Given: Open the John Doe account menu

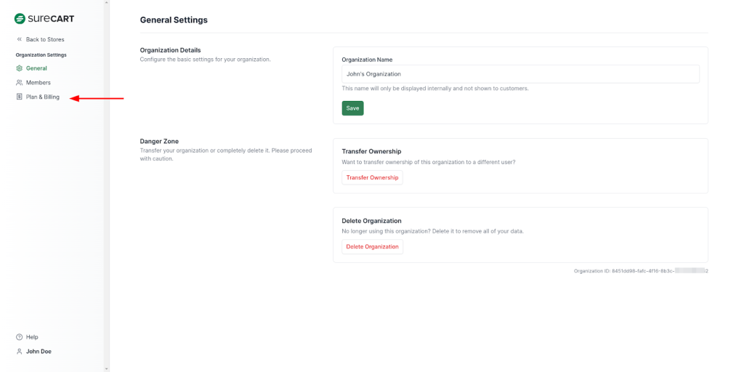Looking at the screenshot, I should [39, 352].
